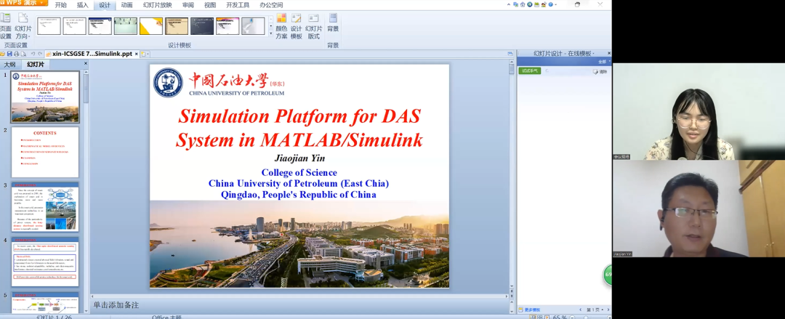This screenshot has width=785, height=319.
Task: Click the 背景 background icon
Action: pyautogui.click(x=333, y=22)
